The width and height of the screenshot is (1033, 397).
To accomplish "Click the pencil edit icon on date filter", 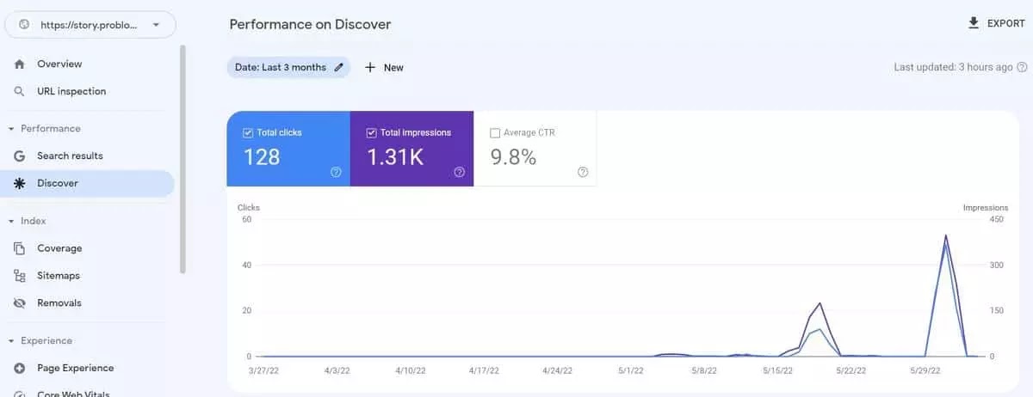I will tap(339, 67).
